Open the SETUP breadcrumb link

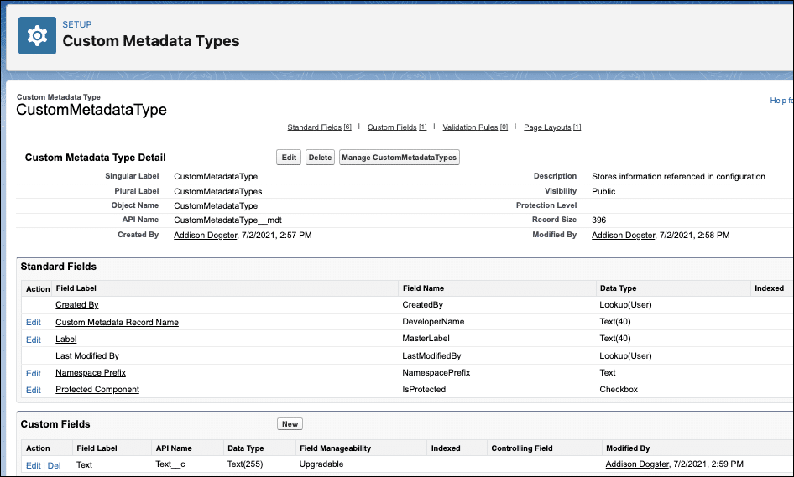click(77, 24)
